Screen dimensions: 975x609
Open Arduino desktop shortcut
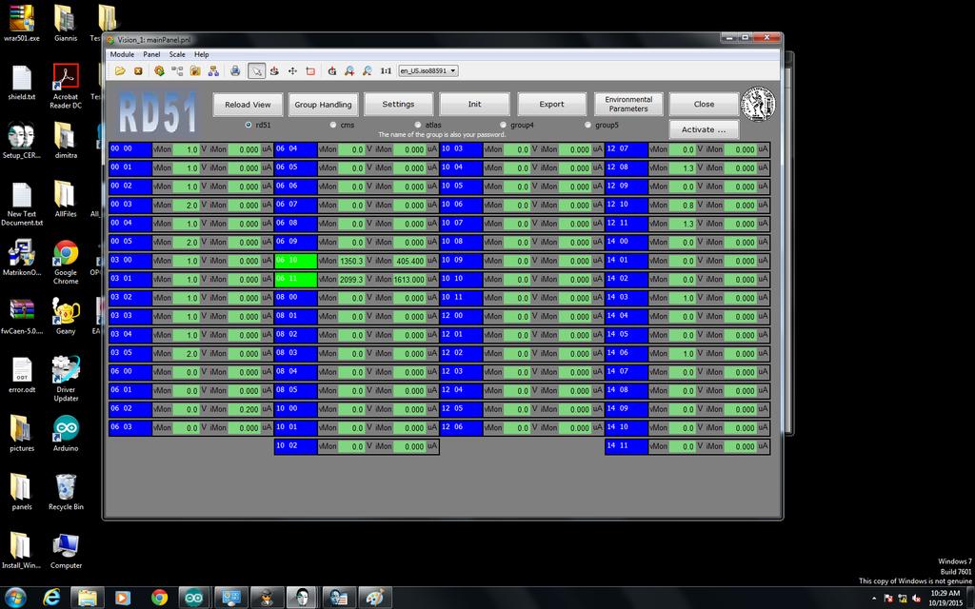(x=66, y=433)
